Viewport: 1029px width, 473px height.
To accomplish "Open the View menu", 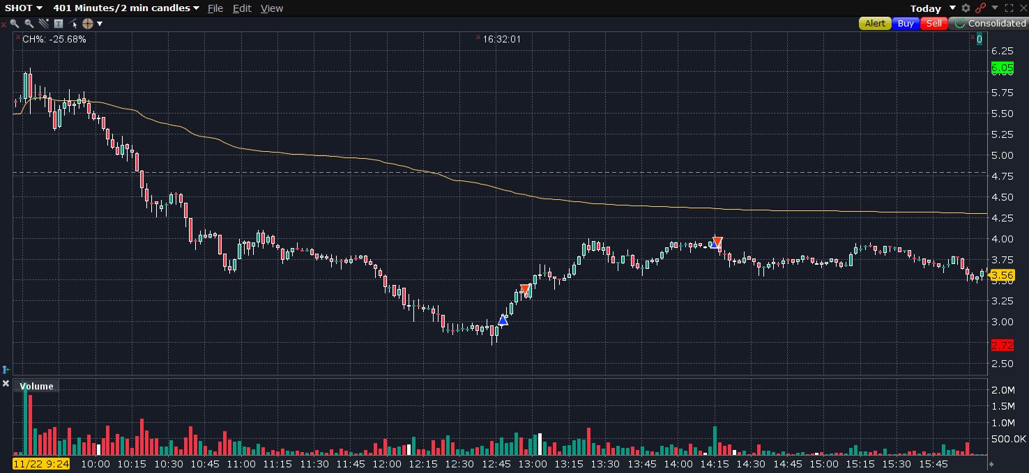I will 272,8.
